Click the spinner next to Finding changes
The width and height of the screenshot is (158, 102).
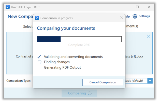click(x=39, y=62)
